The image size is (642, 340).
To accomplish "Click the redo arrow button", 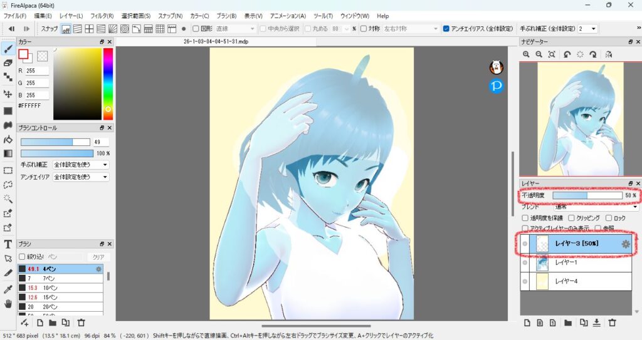I will pyautogui.click(x=26, y=29).
